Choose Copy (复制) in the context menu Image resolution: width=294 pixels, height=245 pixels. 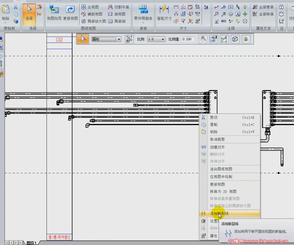point(230,125)
